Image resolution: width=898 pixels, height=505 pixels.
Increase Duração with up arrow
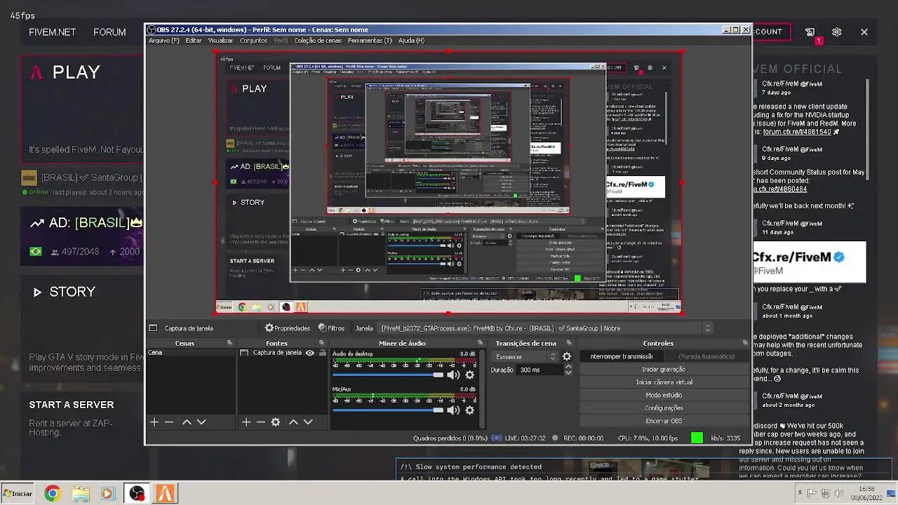point(568,367)
